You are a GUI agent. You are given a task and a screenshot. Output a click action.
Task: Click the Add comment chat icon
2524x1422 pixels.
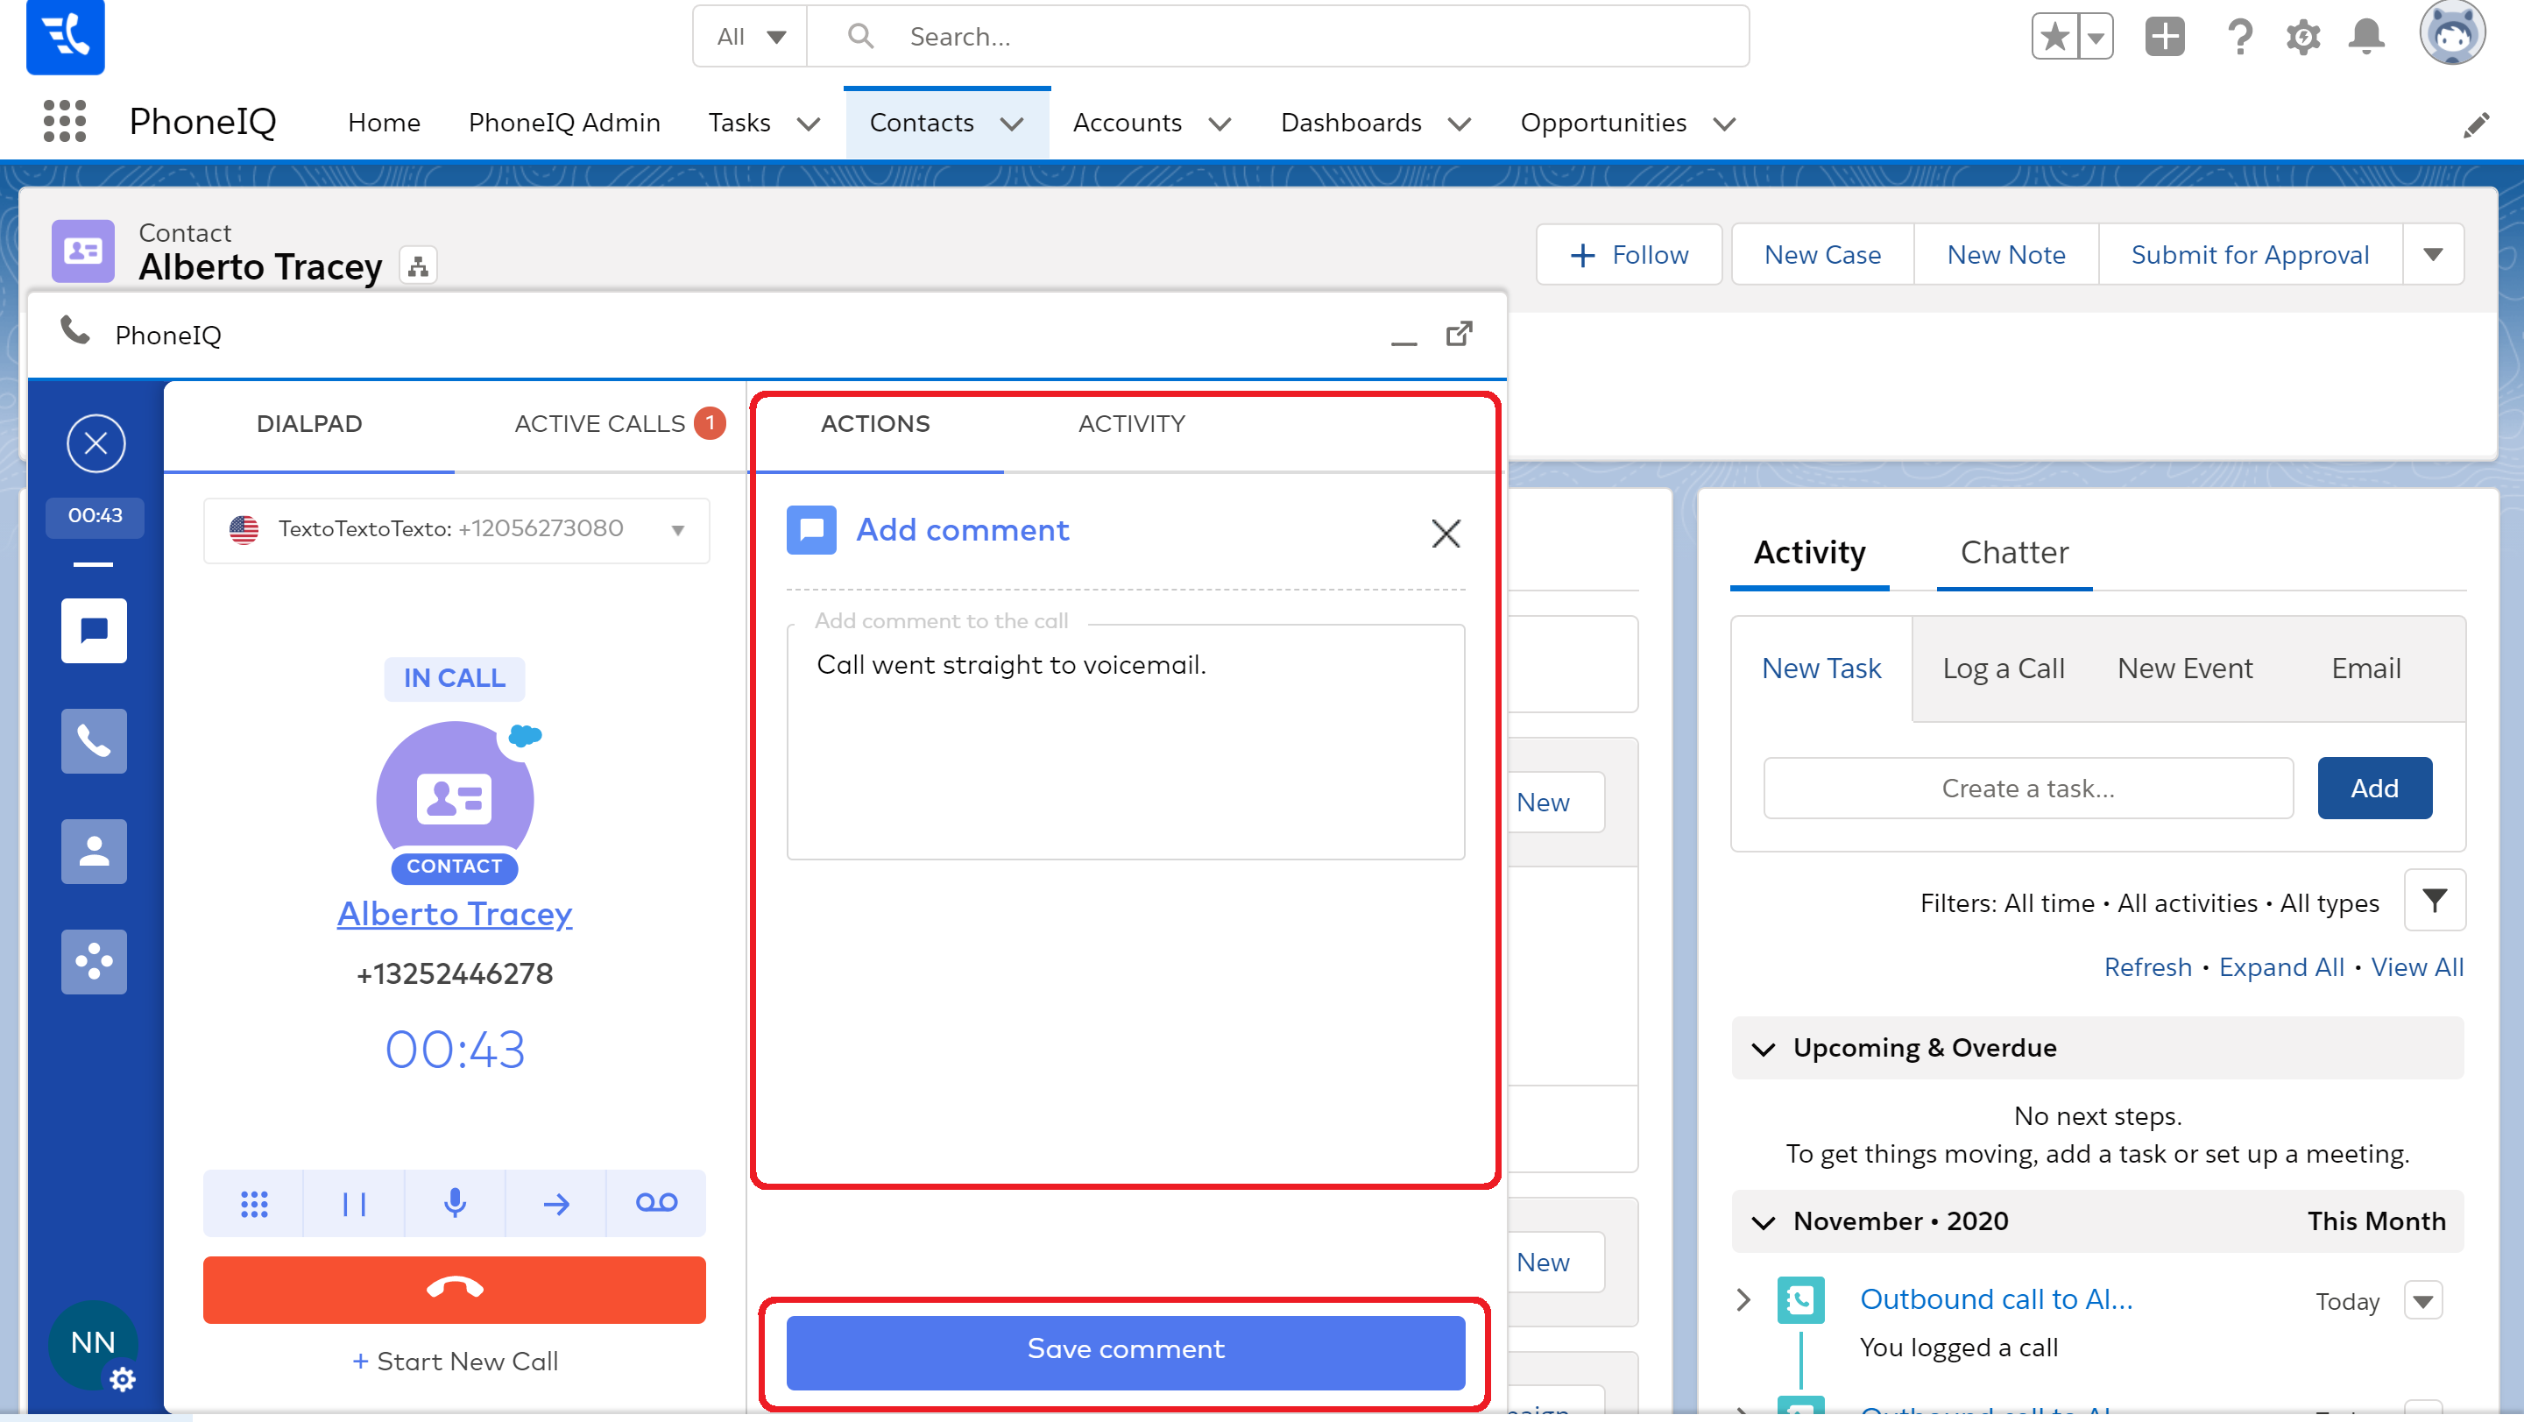tap(811, 530)
